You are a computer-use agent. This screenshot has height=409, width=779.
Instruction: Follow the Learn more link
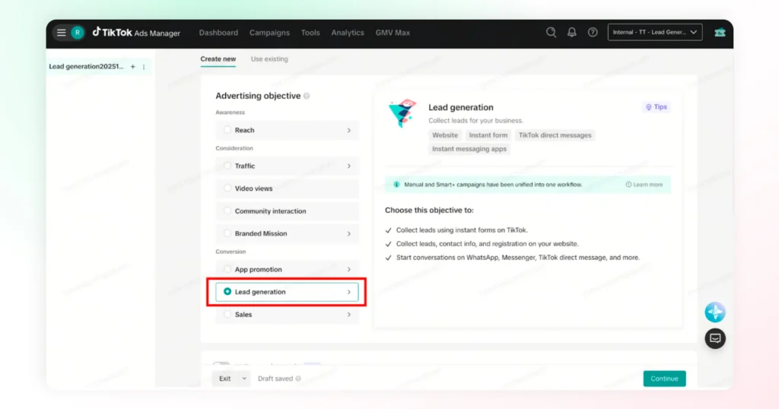[x=644, y=185]
